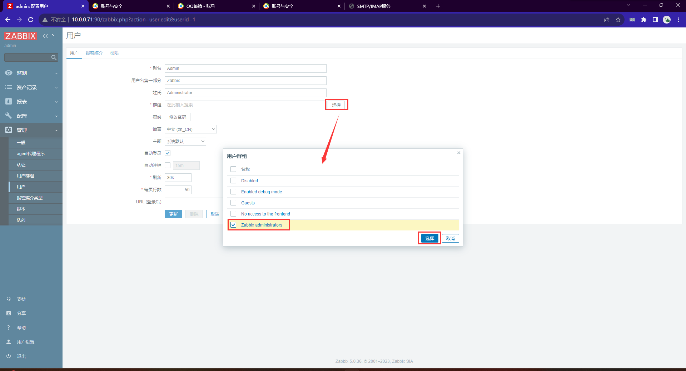Viewport: 686px width, 371px height.
Task: Click the 退出 sign out power icon
Action: pos(9,356)
